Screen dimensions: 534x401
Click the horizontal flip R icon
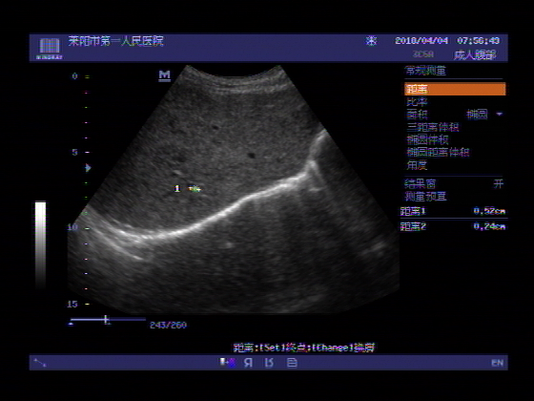(x=248, y=363)
